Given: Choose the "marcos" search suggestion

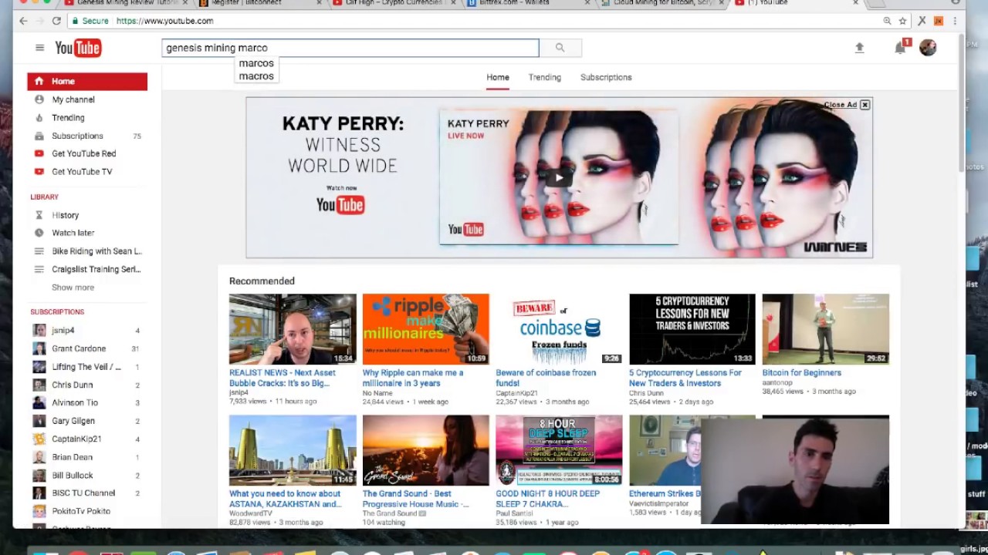Looking at the screenshot, I should pyautogui.click(x=256, y=63).
